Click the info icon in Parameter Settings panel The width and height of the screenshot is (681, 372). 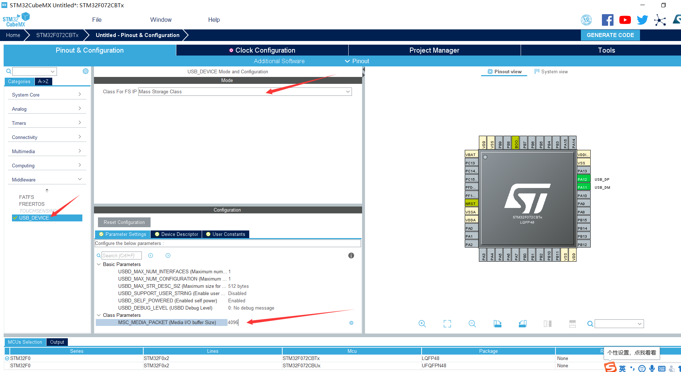pyautogui.click(x=351, y=256)
